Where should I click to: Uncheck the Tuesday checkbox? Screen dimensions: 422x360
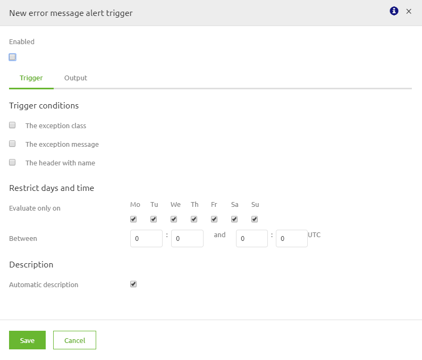[x=154, y=219]
